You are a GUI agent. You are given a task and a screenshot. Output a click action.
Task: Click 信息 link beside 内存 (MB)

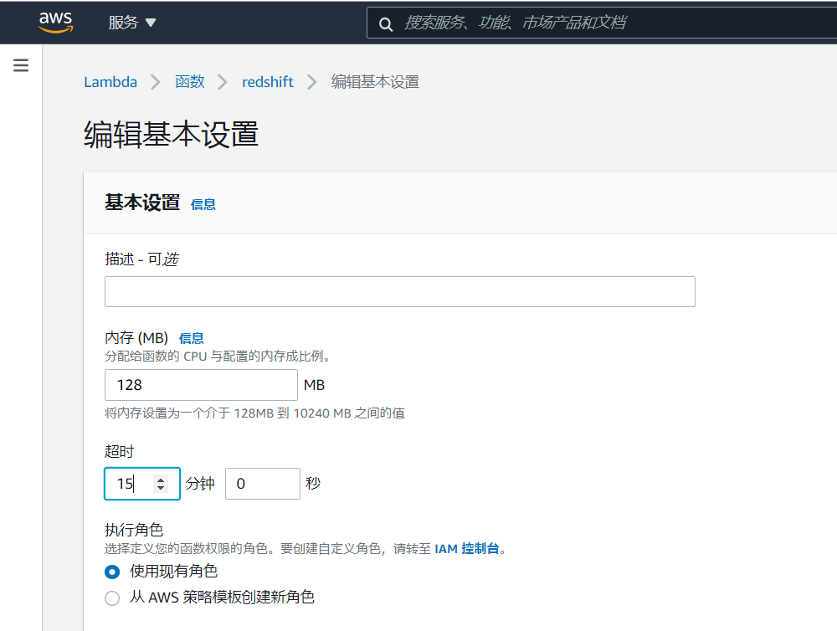coord(191,338)
